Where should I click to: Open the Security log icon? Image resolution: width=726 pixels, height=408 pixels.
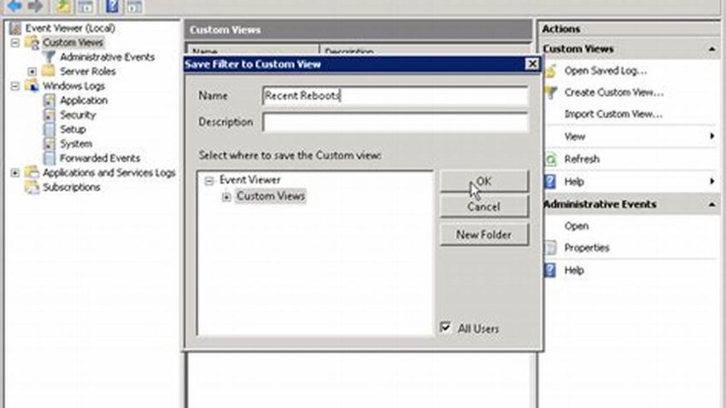49,114
